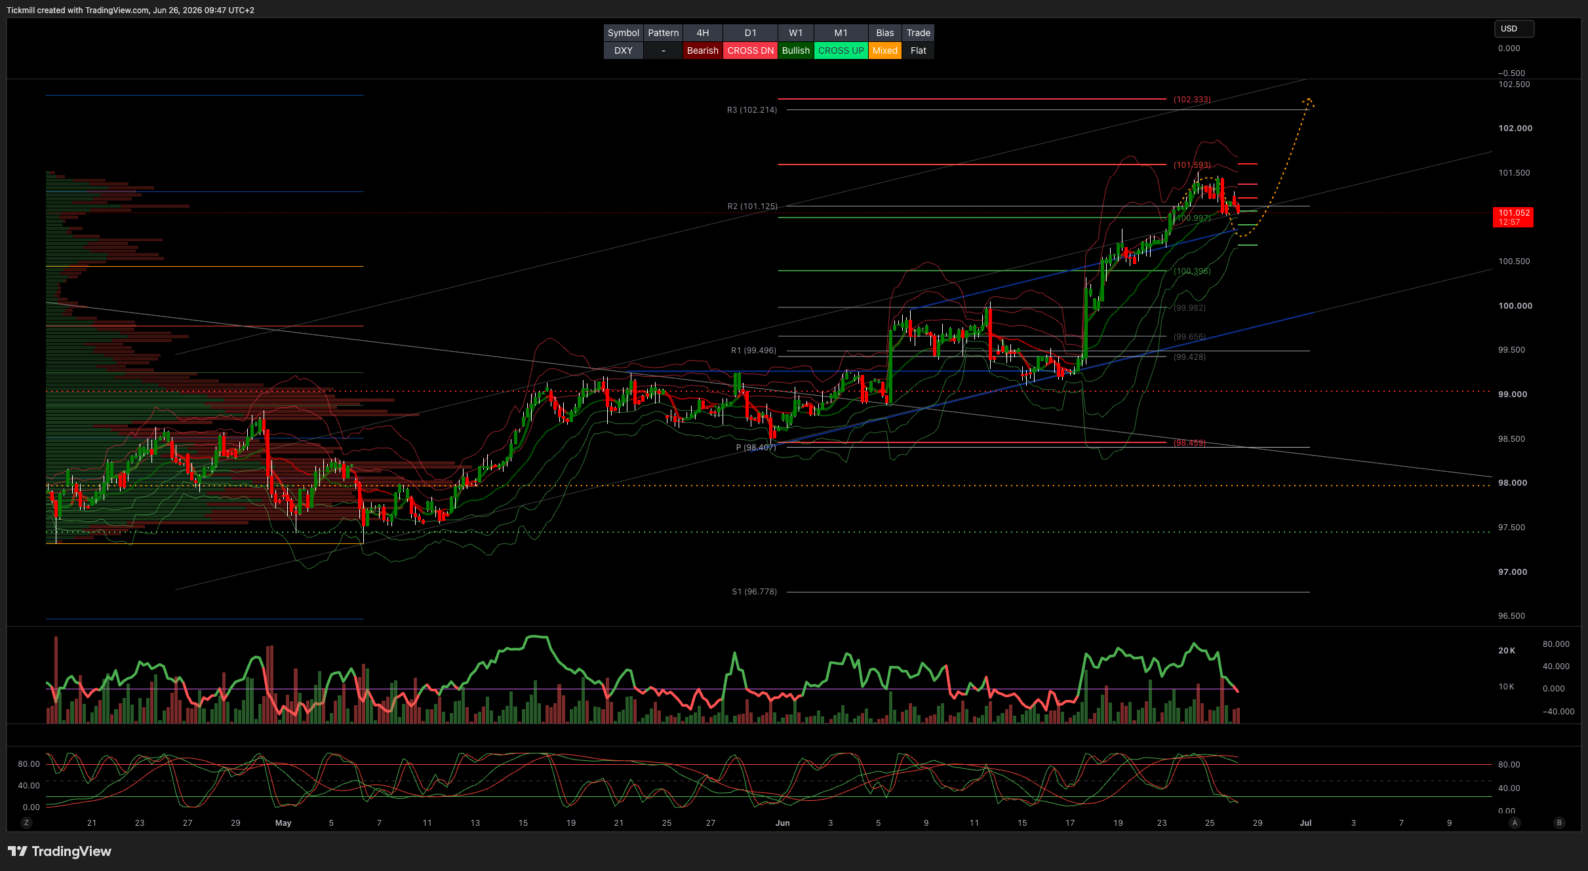Click the 97.000 price scale label

tap(1513, 572)
